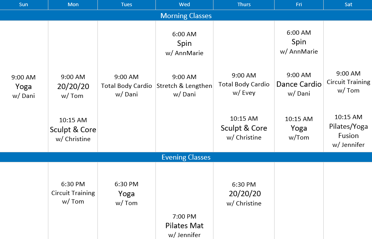Image resolution: width=372 pixels, height=239 pixels.
Task: Select Thursday 10:15 AM Sculpt & Core
Action: point(244,128)
